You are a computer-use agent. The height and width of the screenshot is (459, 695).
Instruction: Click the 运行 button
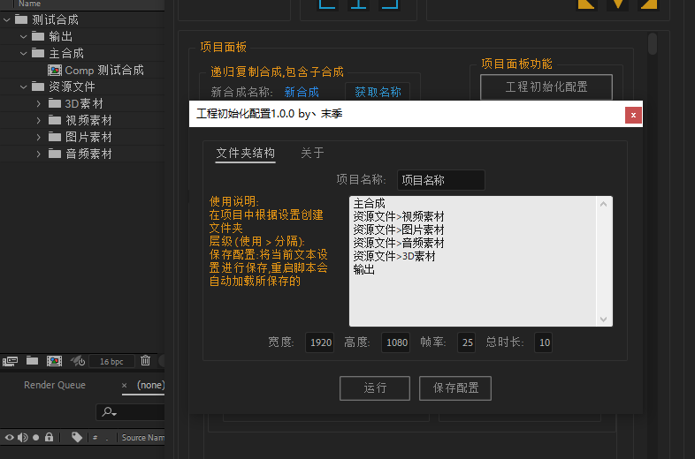click(x=375, y=388)
